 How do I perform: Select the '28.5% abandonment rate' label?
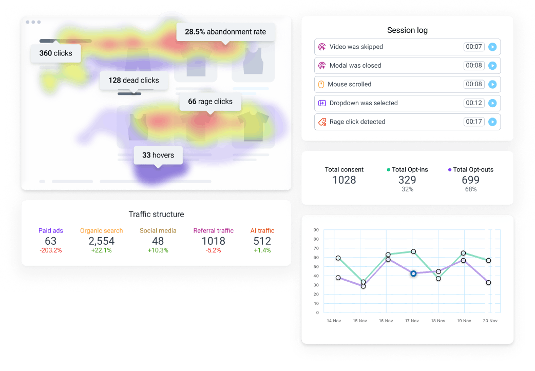tap(225, 32)
